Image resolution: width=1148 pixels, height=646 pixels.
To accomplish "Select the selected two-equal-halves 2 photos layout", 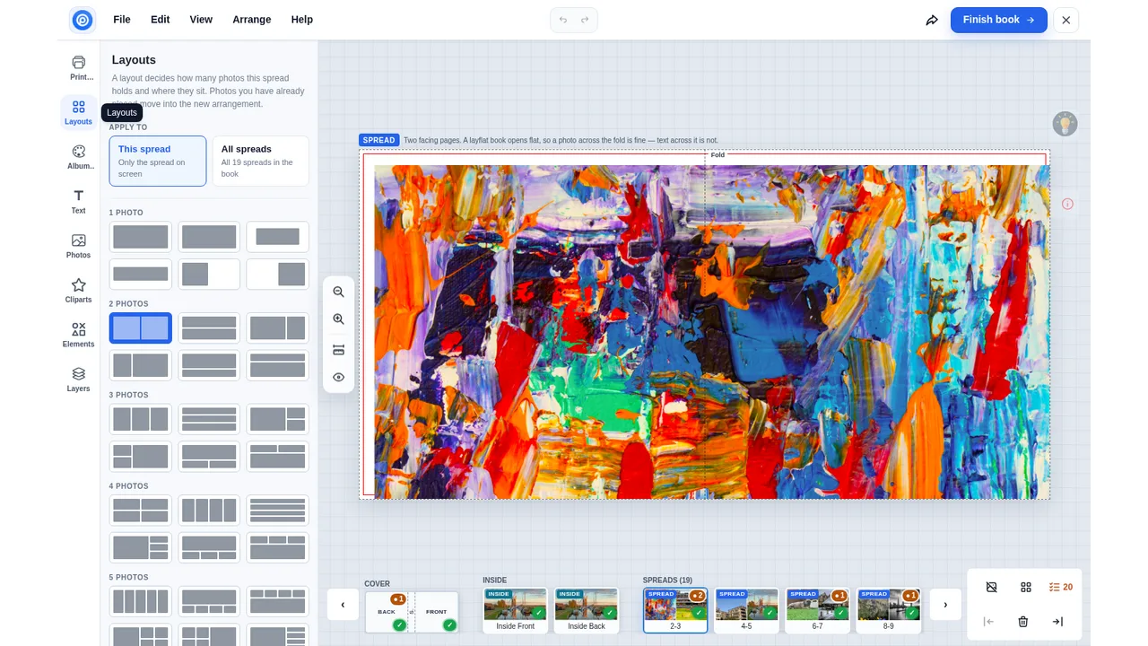I will [141, 328].
